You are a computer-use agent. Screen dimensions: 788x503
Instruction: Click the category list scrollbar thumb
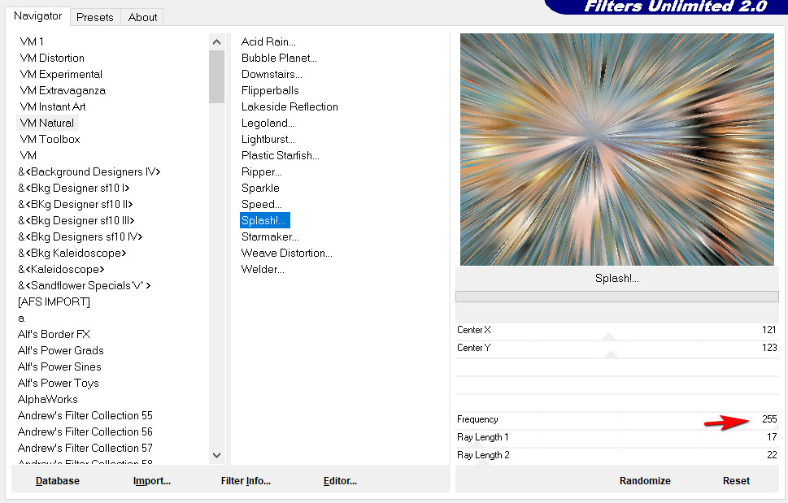click(216, 76)
